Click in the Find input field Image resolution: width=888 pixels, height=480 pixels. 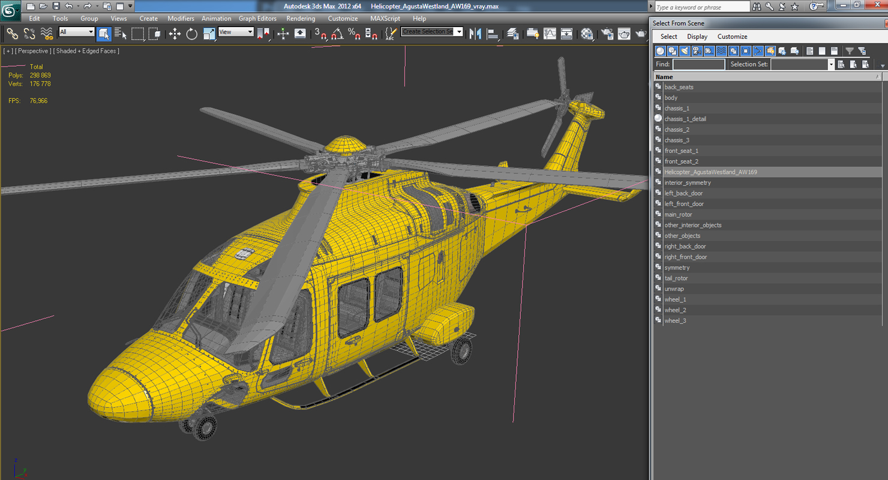[x=698, y=64]
